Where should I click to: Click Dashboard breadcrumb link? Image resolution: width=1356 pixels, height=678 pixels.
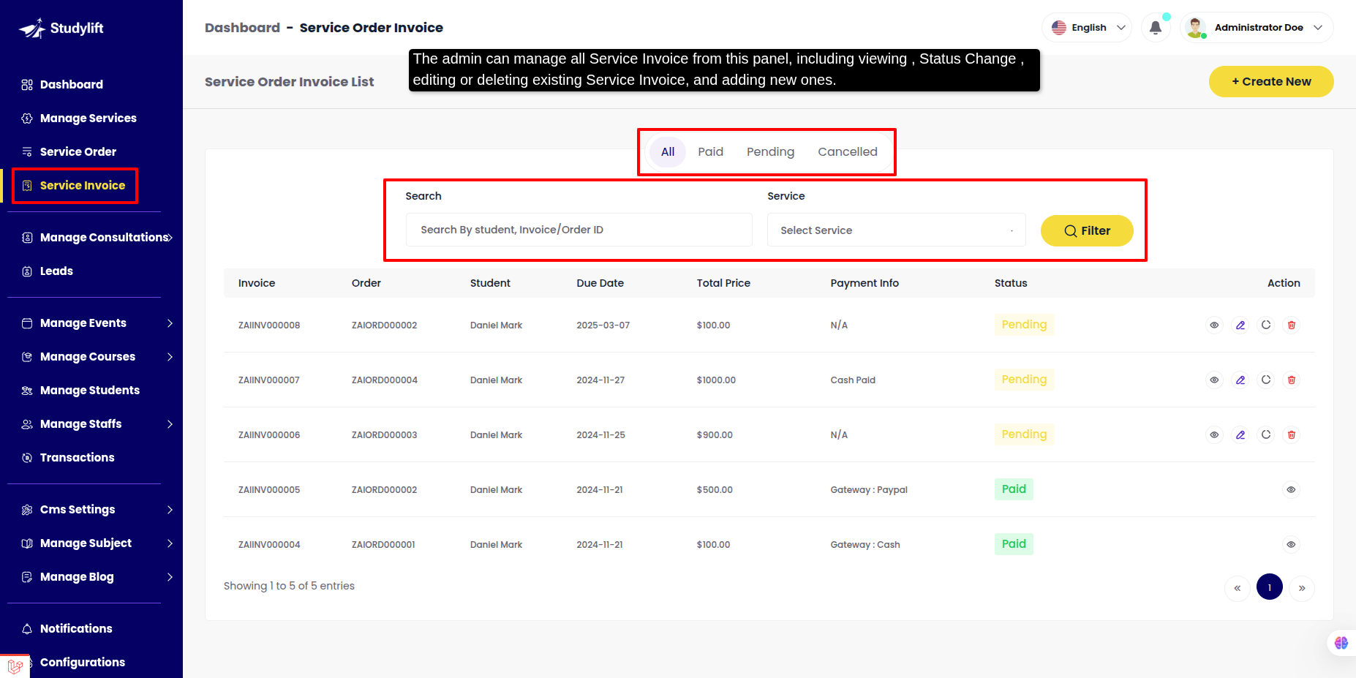(242, 28)
